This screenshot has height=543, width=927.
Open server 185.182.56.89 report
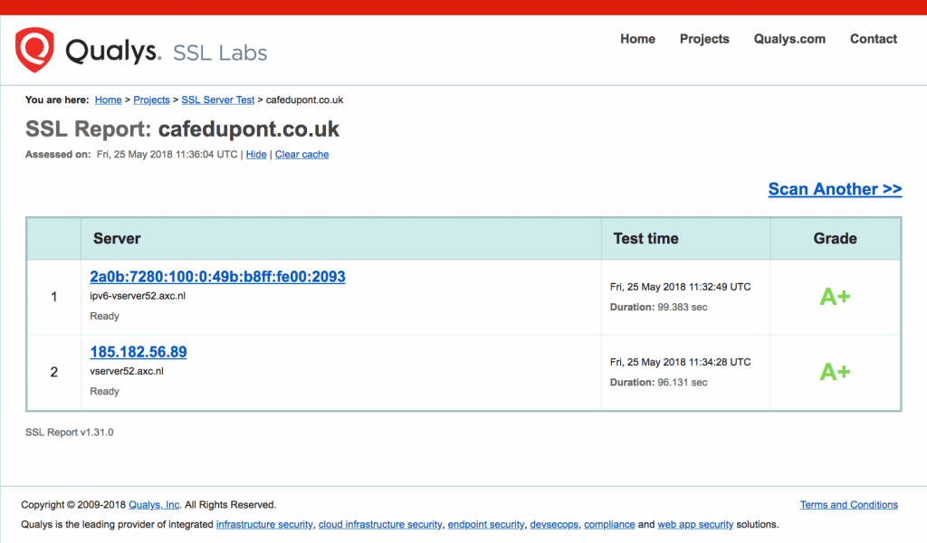139,352
